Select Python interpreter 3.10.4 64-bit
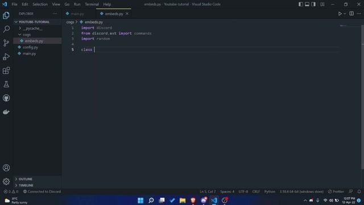The height and width of the screenshot is (205, 364). [301, 191]
